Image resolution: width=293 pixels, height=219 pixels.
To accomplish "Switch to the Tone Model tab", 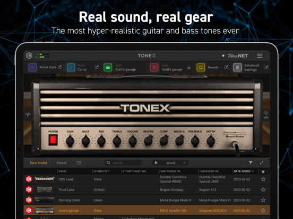I will coord(38,163).
